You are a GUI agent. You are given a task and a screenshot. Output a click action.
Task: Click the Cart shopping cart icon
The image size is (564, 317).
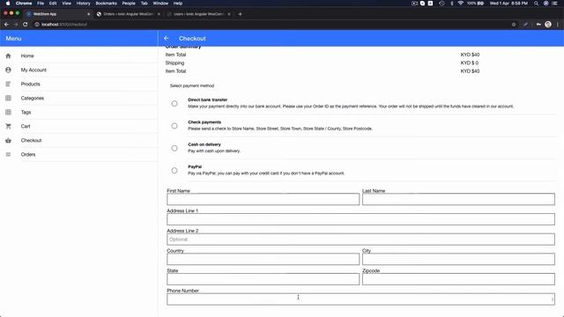(8, 126)
